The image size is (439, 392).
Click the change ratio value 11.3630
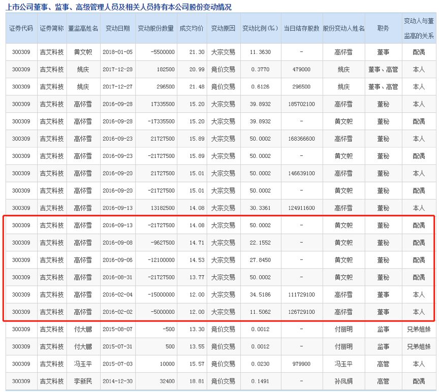pos(260,52)
